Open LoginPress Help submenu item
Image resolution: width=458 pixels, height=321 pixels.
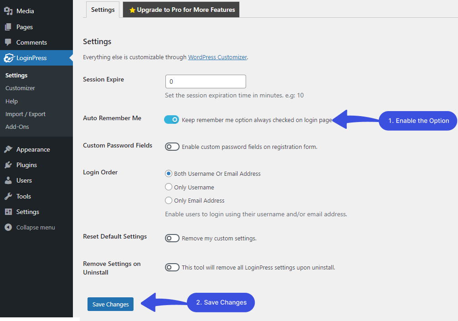(12, 101)
